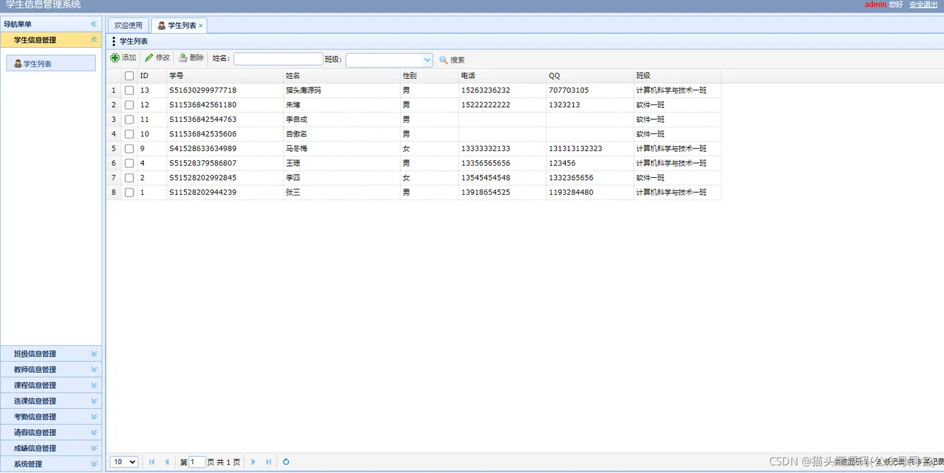Click the 删除 button label
Image resolution: width=944 pixels, height=473 pixels.
pyautogui.click(x=197, y=58)
